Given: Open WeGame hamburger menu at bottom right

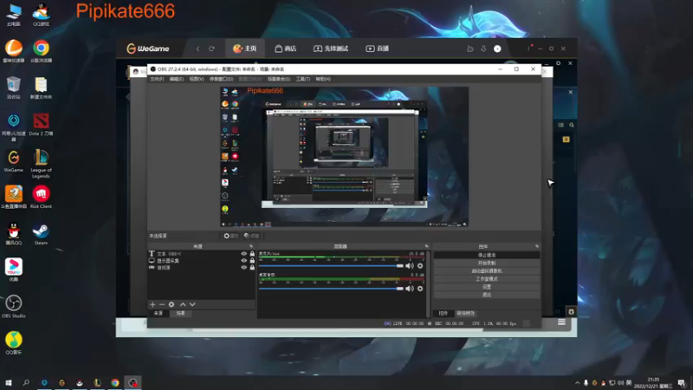Looking at the screenshot, I should coord(561,322).
